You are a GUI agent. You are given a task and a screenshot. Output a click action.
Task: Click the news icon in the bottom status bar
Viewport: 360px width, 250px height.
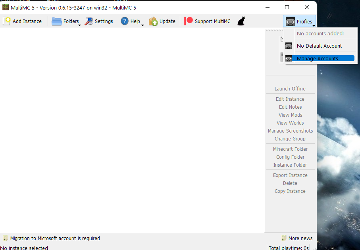5,238
